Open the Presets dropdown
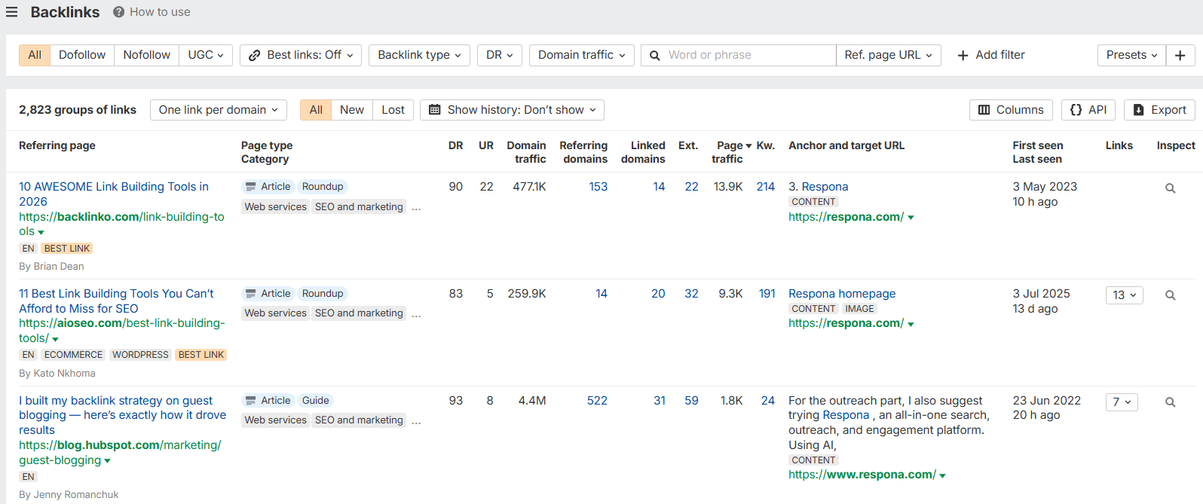The image size is (1203, 504). point(1131,55)
